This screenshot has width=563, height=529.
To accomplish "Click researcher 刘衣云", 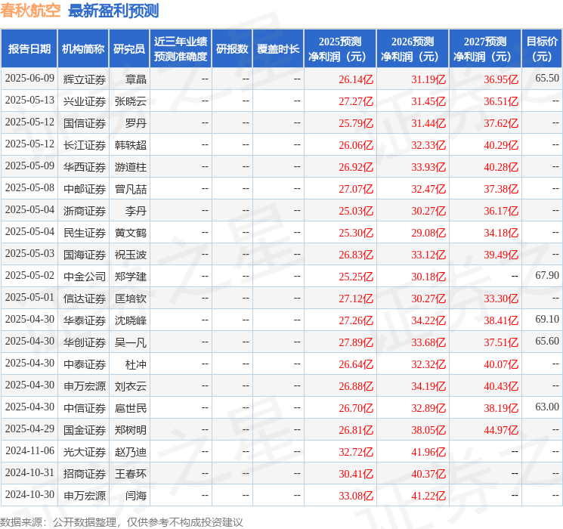I will point(131,386).
